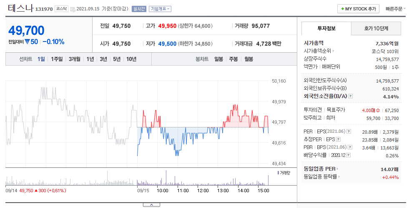Viewport: 414px width, 208px height.
Task: Click the 4.00매수 investment opinion value
Action: click(371, 111)
